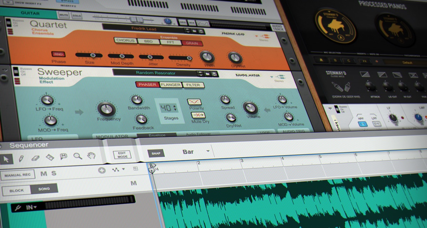Click the curve icon above Lo Cut knob

[x=383, y=75]
